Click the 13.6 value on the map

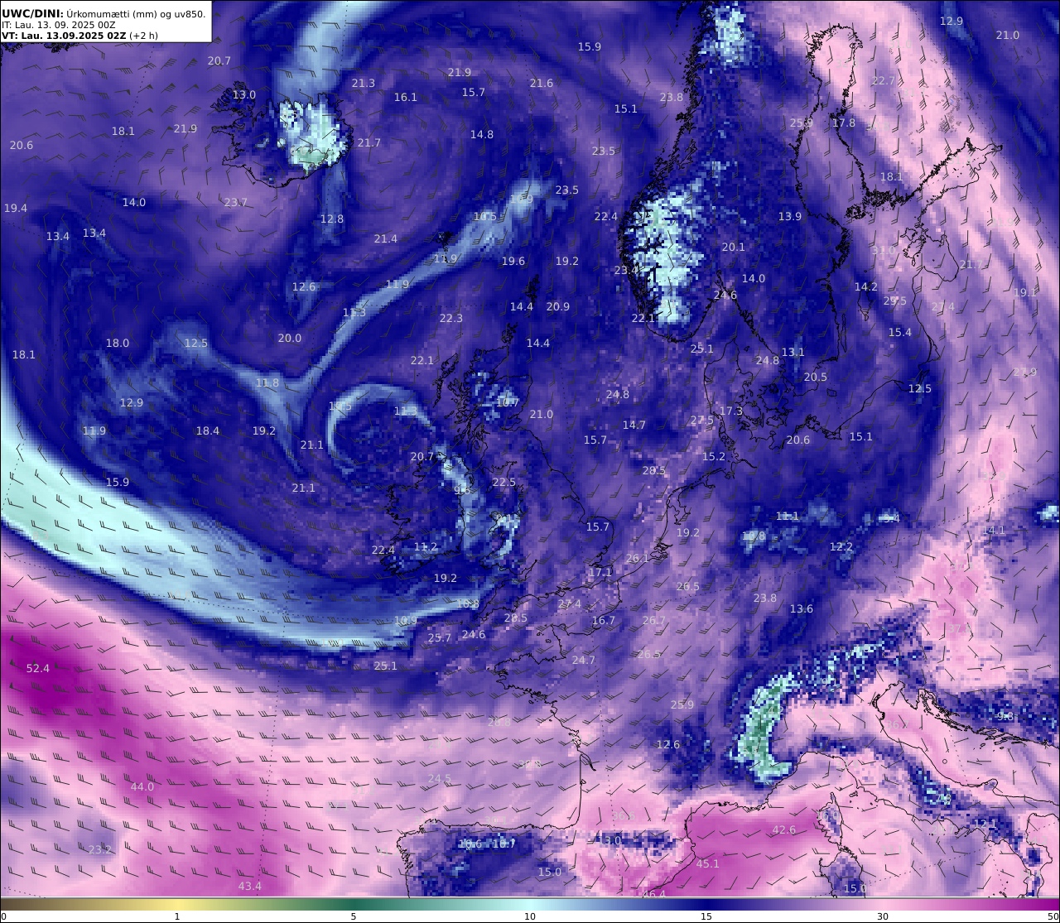[x=801, y=608]
